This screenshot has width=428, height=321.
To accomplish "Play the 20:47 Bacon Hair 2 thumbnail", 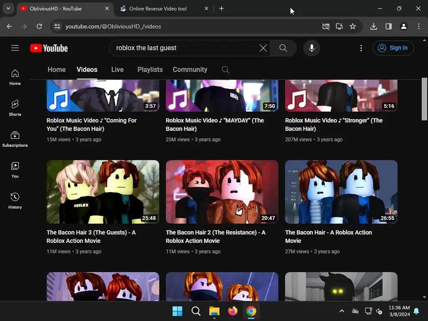I will tap(222, 191).
